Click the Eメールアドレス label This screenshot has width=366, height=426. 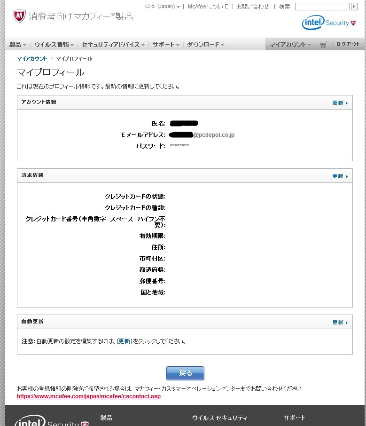(x=143, y=135)
